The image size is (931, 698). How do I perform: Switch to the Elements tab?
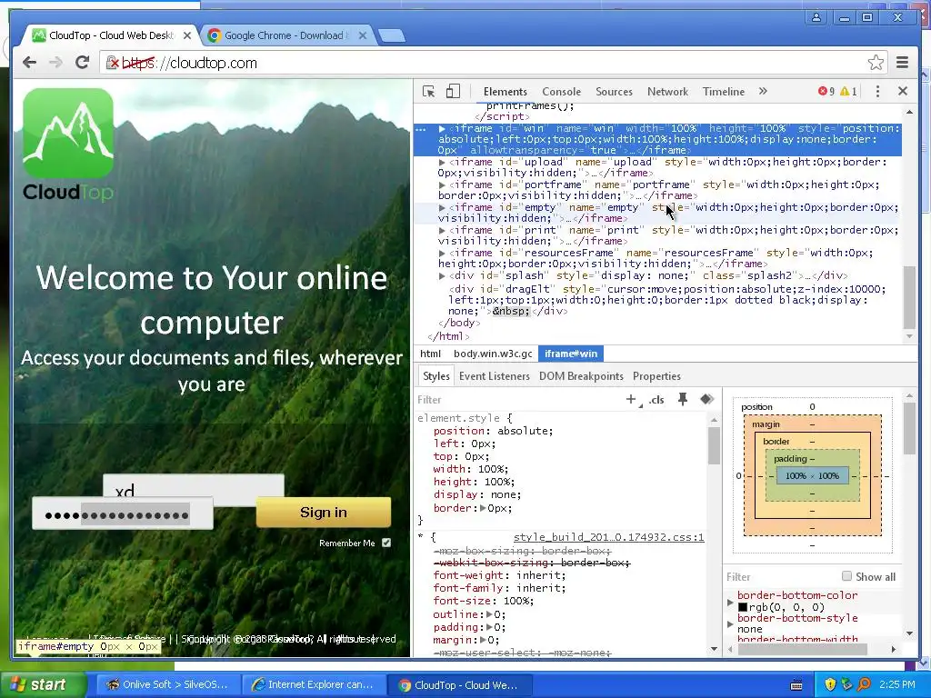(x=505, y=92)
